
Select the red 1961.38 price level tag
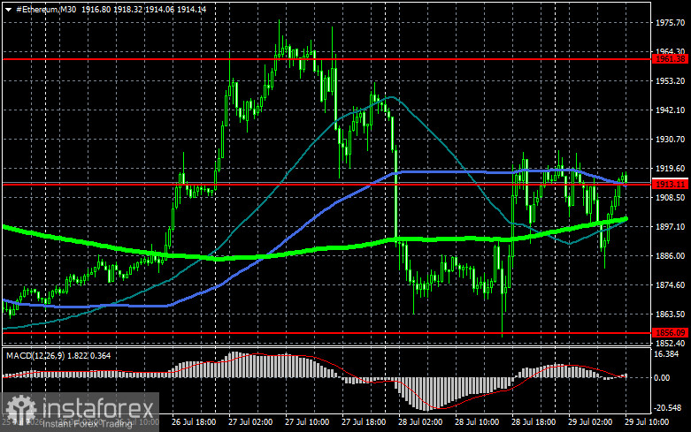coord(671,59)
